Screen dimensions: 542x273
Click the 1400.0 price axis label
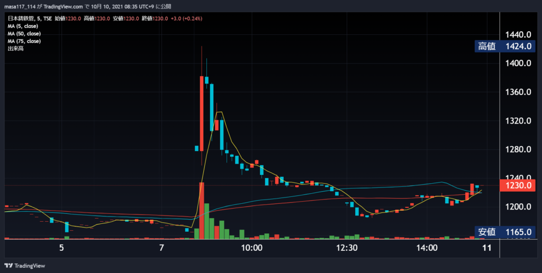pos(518,63)
